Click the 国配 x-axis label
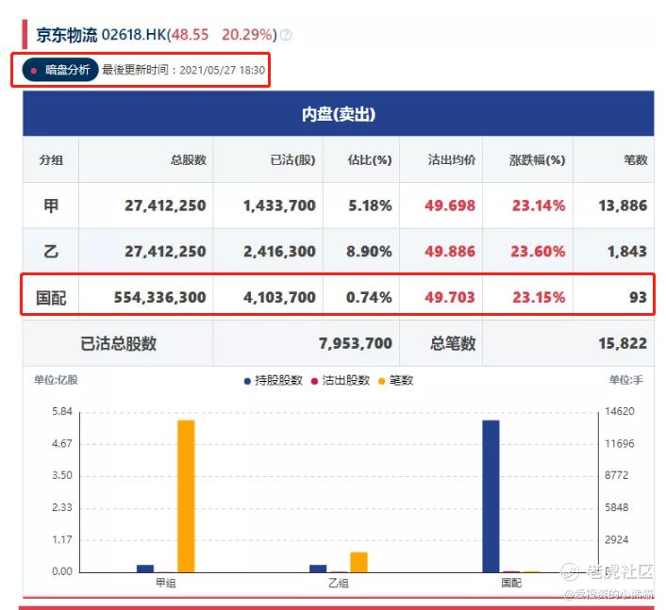666x610 pixels. tap(511, 583)
